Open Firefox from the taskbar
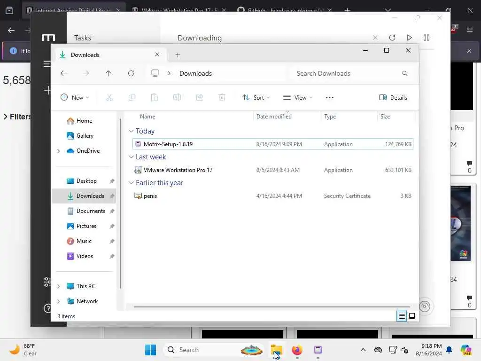The width and height of the screenshot is (481, 361). pyautogui.click(x=297, y=350)
